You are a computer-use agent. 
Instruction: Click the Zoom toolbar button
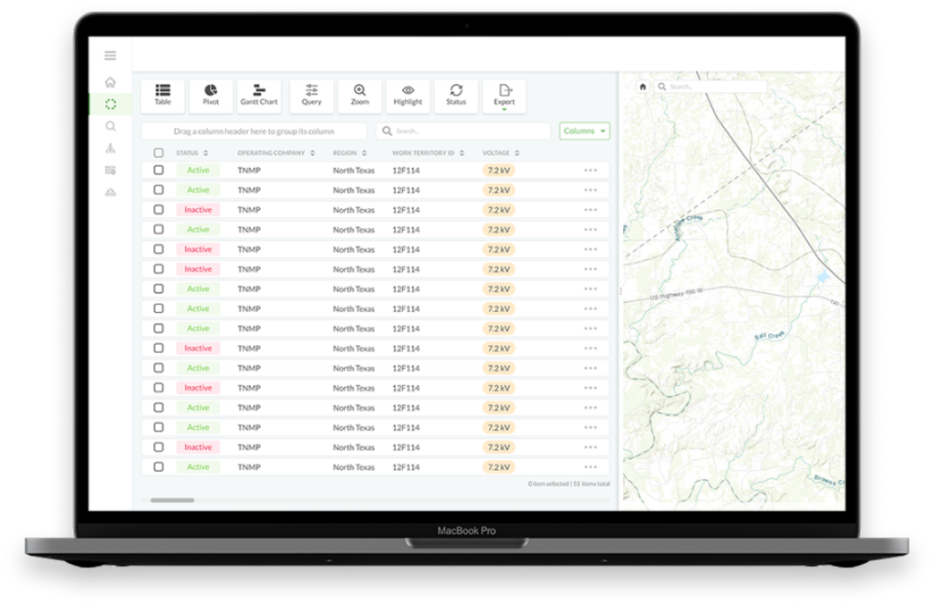359,95
